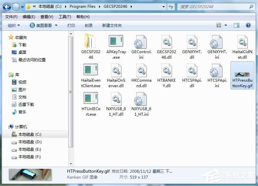Open the 工具(T) menu
The image size is (258, 186).
point(65,17)
